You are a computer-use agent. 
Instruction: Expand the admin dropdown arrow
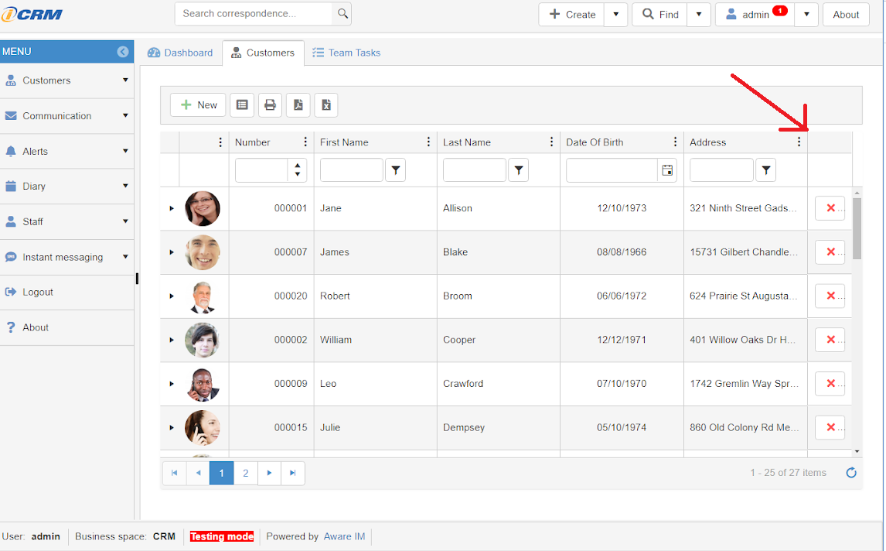pos(806,14)
